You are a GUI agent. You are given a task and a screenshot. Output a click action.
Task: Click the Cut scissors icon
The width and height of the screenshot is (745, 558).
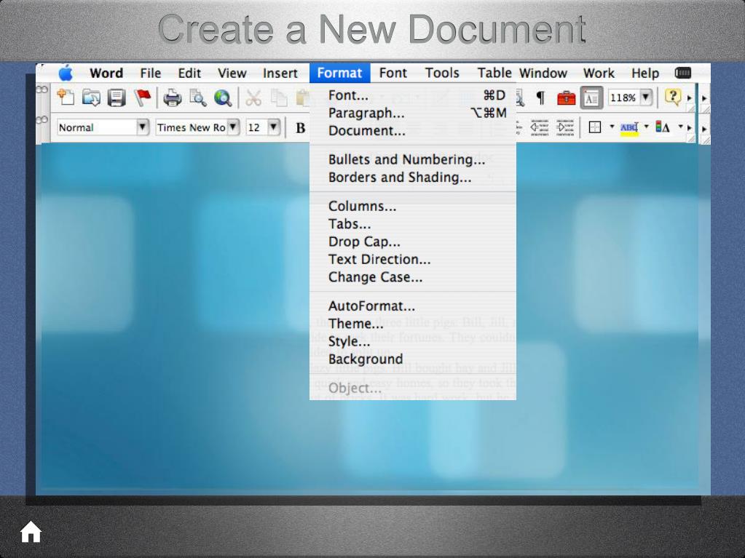pos(253,97)
